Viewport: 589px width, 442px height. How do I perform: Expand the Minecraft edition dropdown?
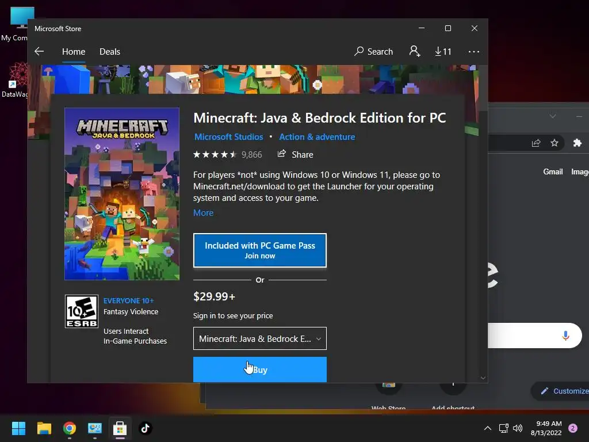tap(260, 338)
